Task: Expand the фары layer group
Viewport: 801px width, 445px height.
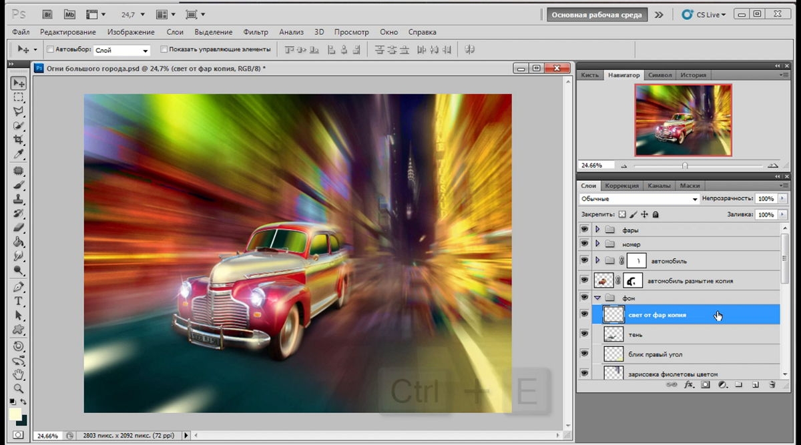Action: tap(597, 230)
